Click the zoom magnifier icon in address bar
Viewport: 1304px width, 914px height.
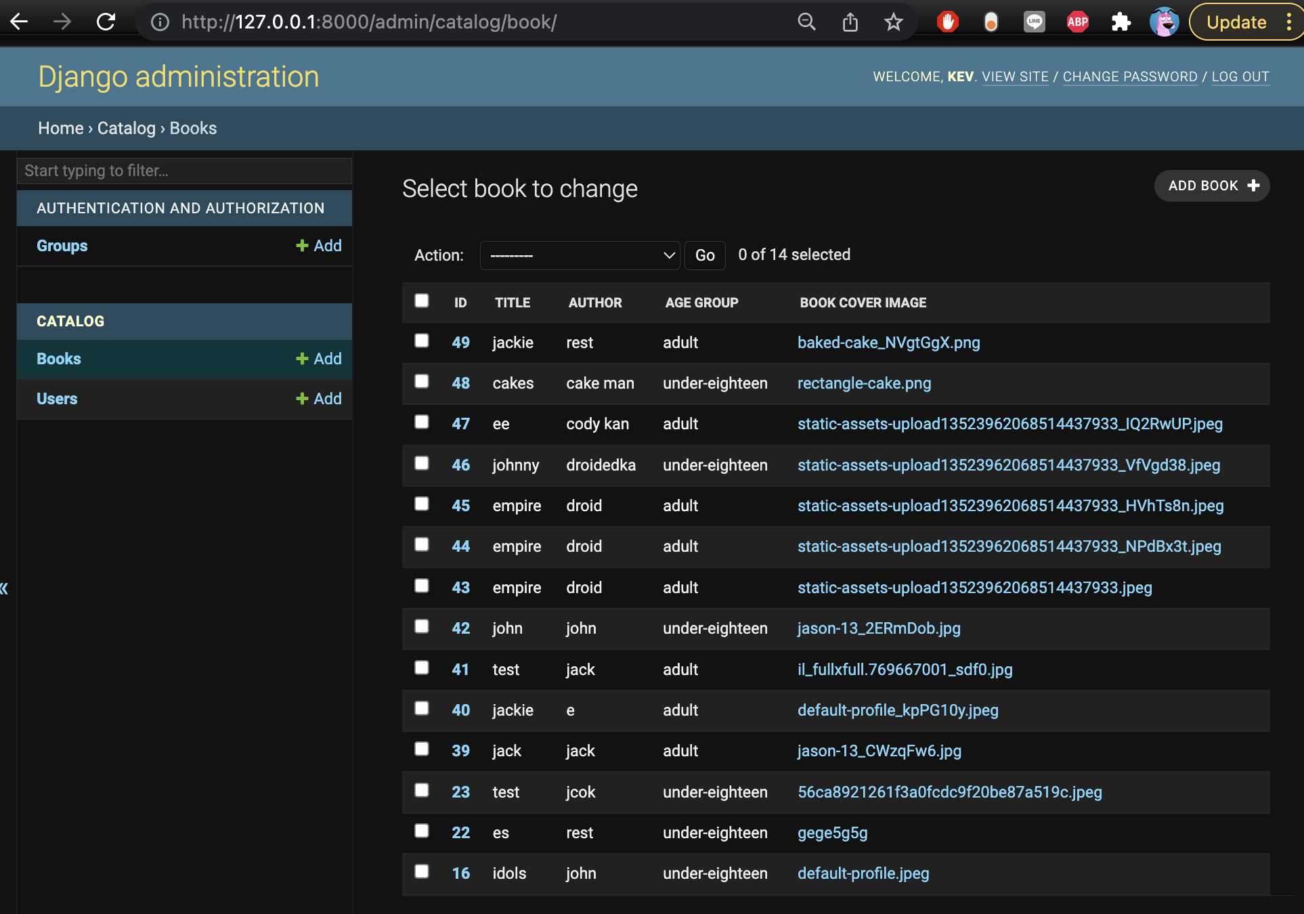click(x=806, y=22)
